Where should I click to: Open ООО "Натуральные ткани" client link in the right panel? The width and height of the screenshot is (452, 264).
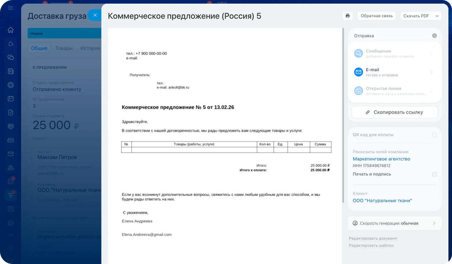click(382, 201)
